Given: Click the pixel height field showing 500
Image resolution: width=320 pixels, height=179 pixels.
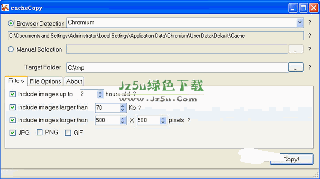Looking at the screenshot, I should coord(149,120).
